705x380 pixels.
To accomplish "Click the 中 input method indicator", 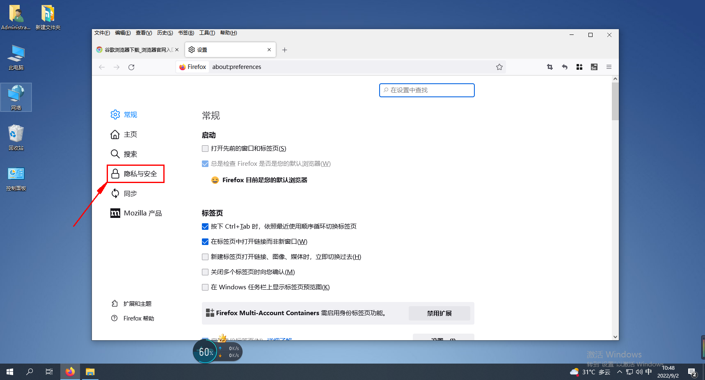I will 648,372.
